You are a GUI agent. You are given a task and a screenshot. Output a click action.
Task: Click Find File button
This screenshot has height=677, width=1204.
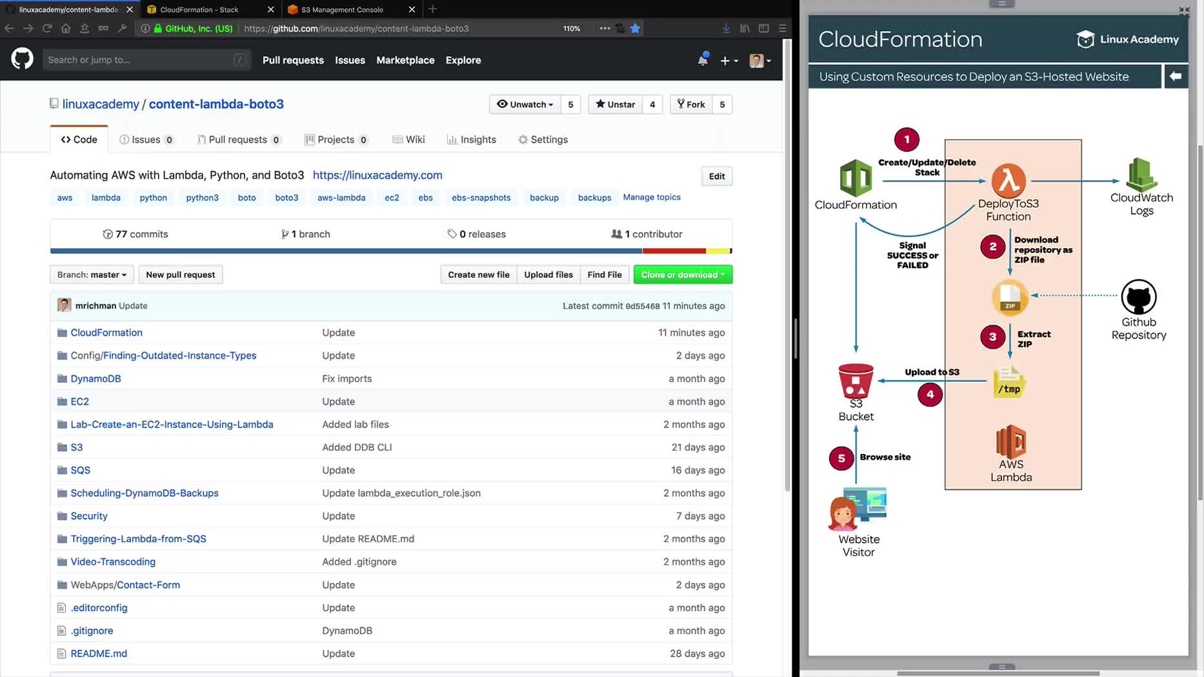tap(605, 275)
